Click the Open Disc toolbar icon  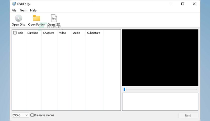(19, 18)
